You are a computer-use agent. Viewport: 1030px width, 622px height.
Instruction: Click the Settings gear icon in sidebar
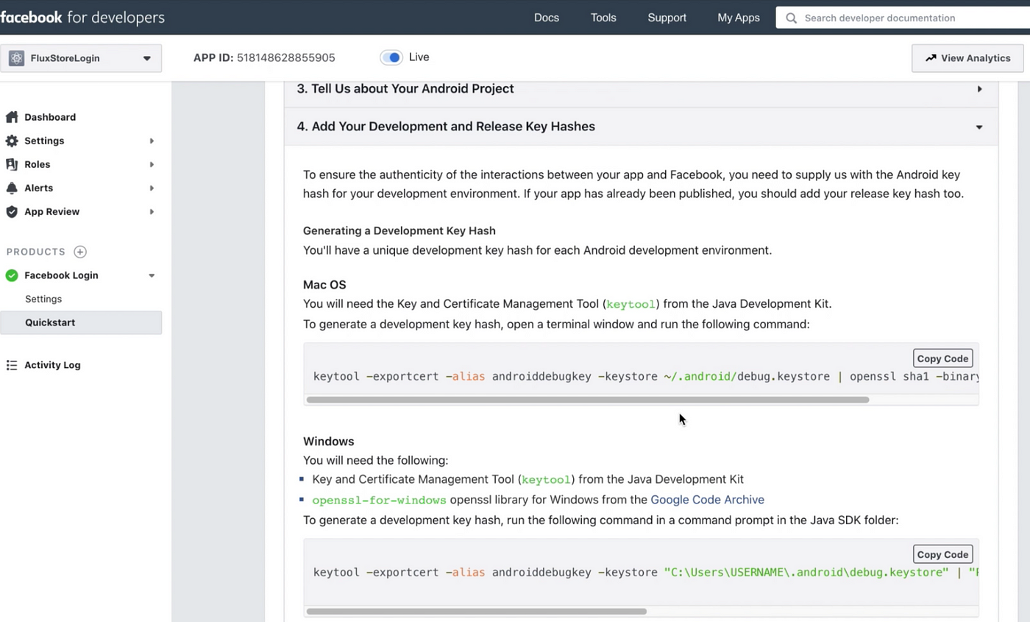coord(12,141)
